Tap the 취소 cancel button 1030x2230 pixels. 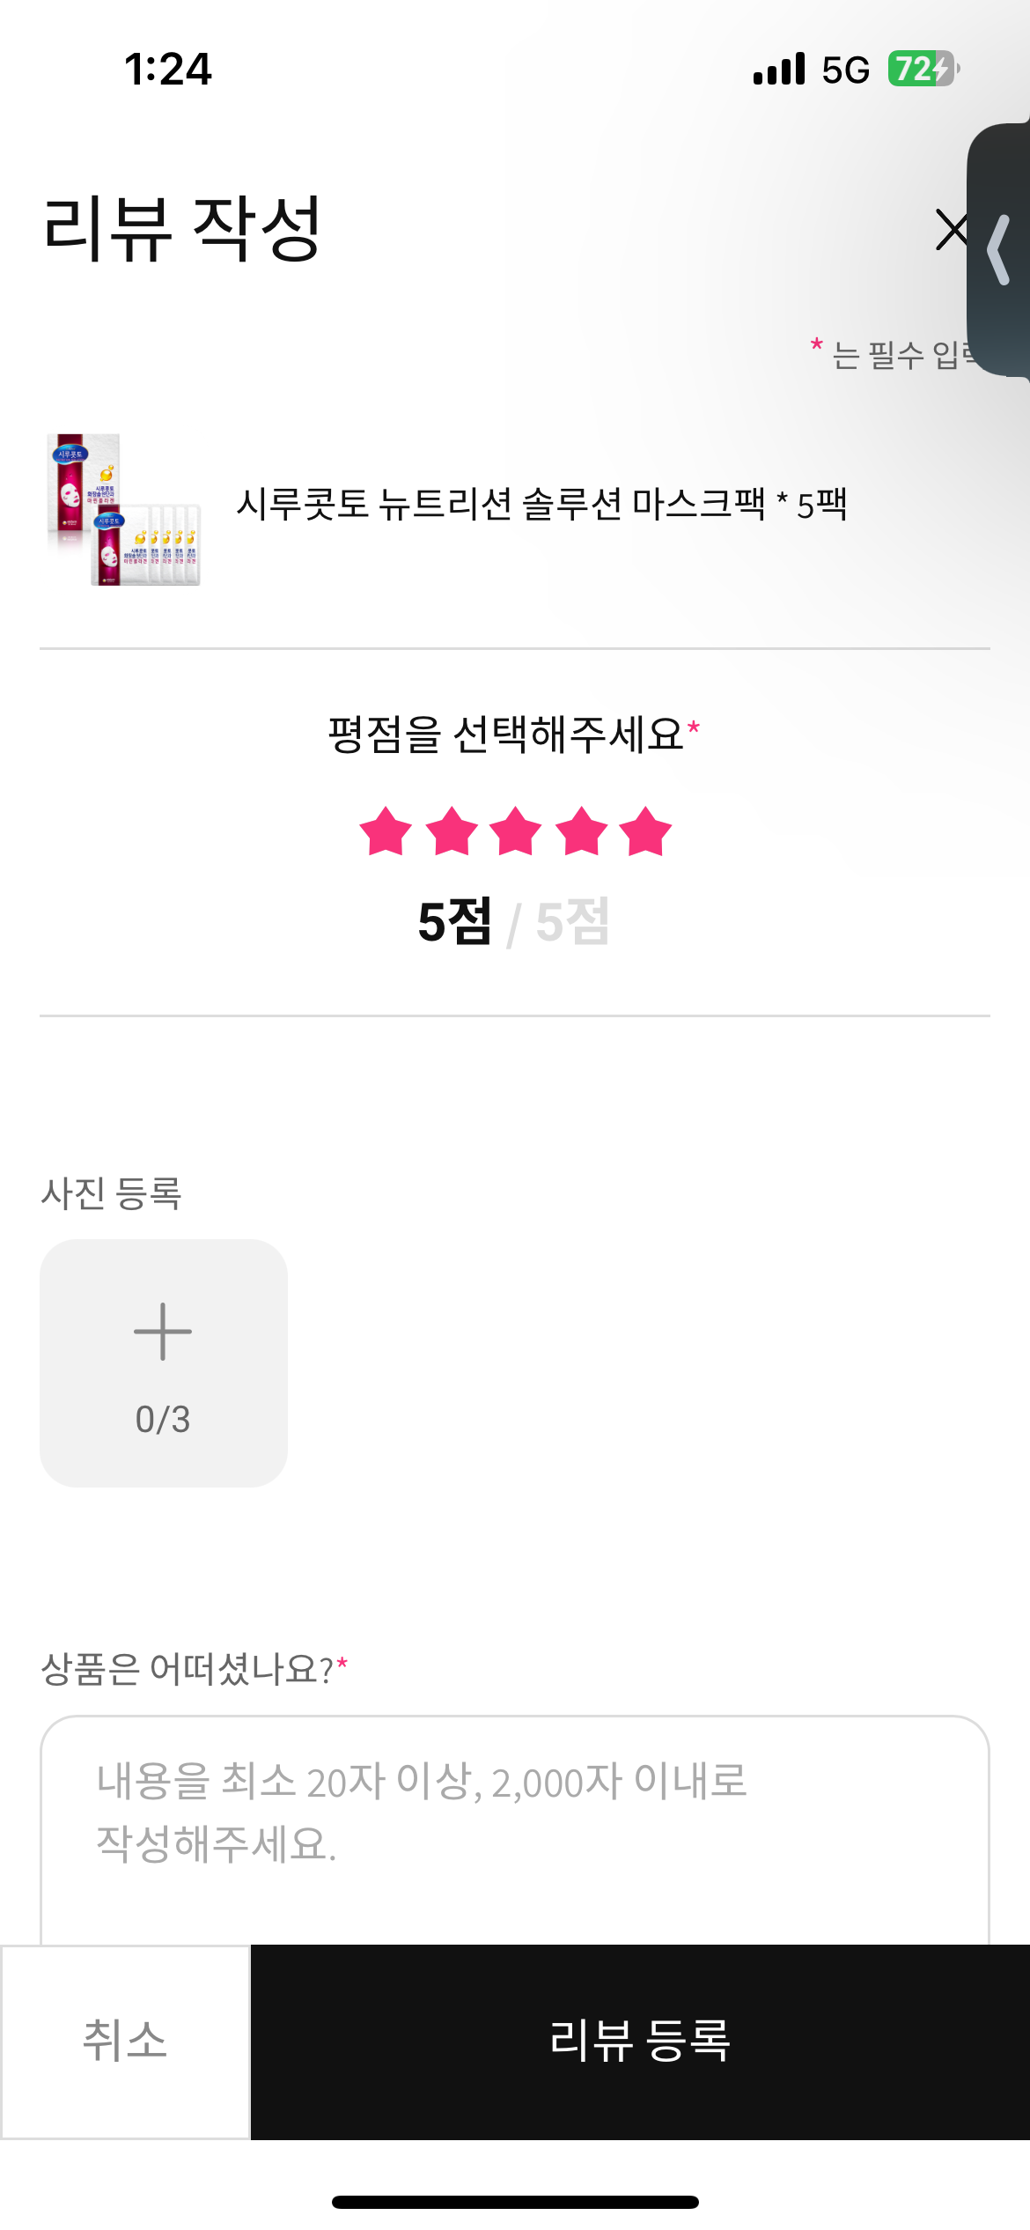click(x=125, y=2041)
